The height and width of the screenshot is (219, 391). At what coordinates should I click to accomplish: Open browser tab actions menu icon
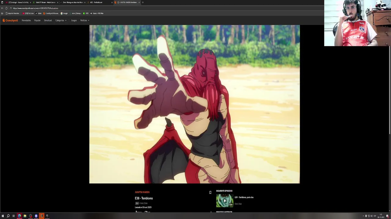2,2
